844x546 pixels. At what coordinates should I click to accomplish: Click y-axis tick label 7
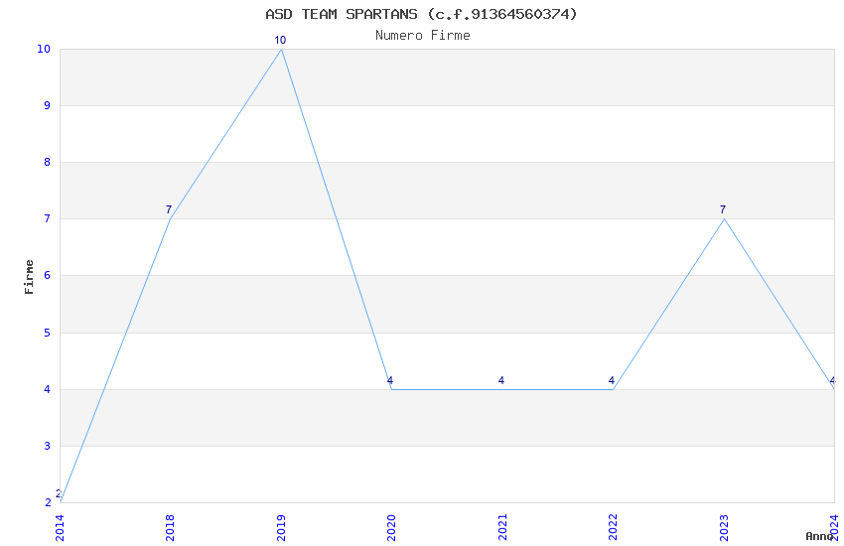(48, 218)
